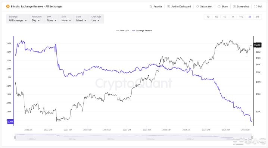
Task: Click the $94.7K current price label
Action: (257, 45)
